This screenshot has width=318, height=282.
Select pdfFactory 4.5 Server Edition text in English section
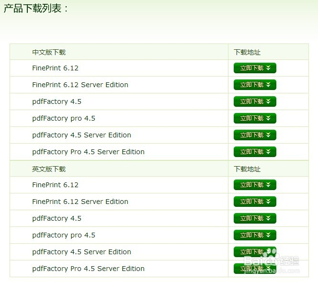[x=81, y=252]
